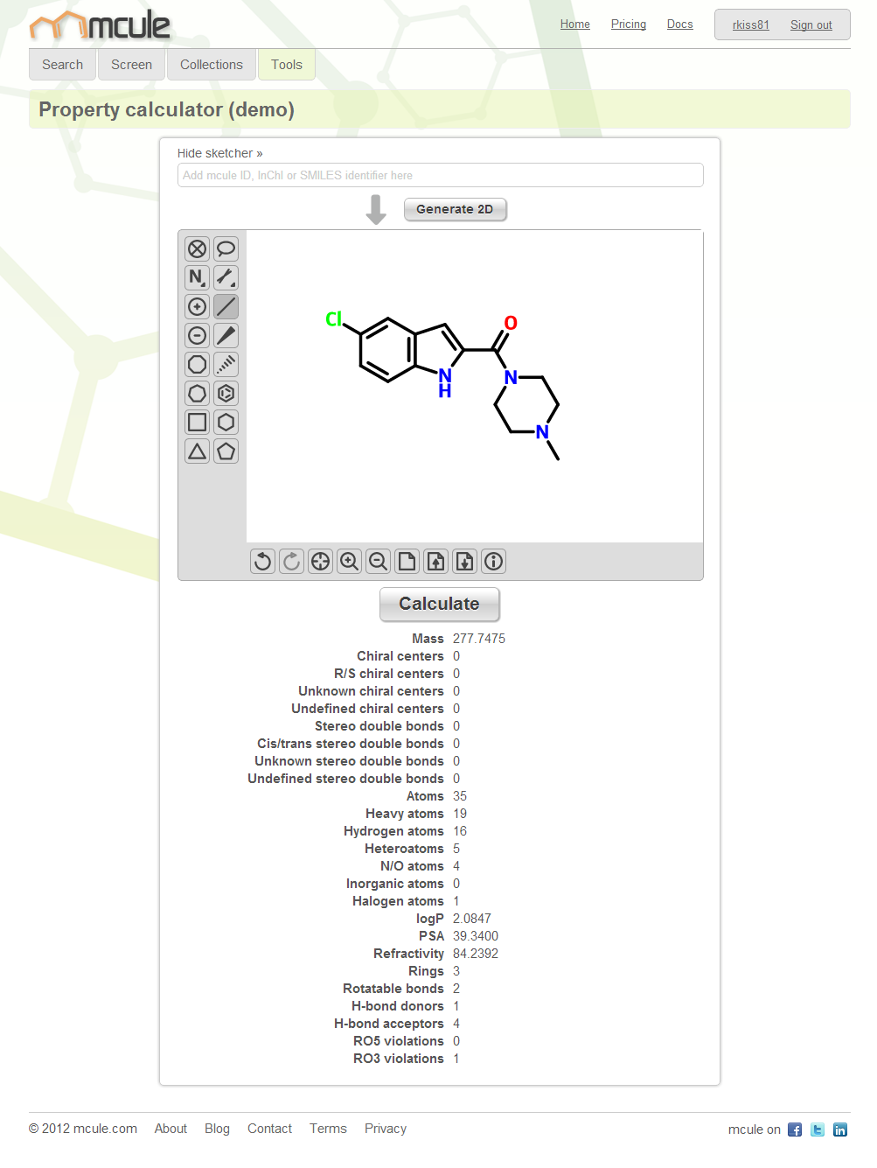Select the cyclopropane triangle ring tool
The height and width of the screenshot is (1168, 877).
pos(198,451)
